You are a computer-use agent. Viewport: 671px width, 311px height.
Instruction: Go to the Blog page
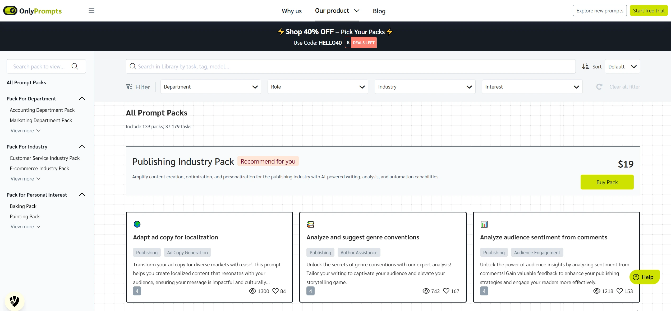point(379,11)
